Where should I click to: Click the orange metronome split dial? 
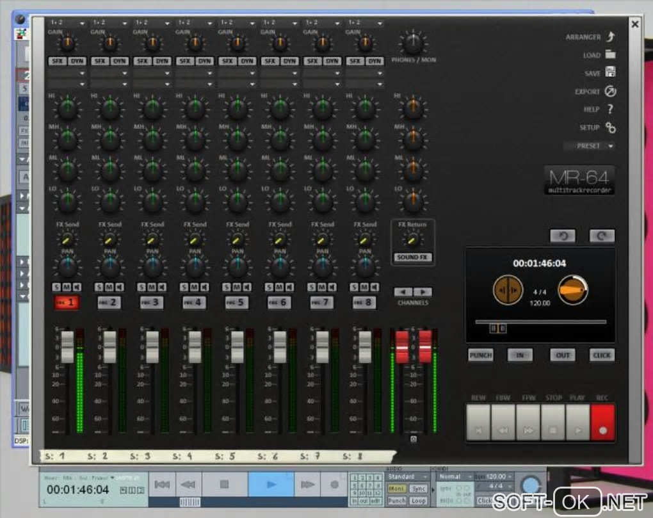click(508, 290)
